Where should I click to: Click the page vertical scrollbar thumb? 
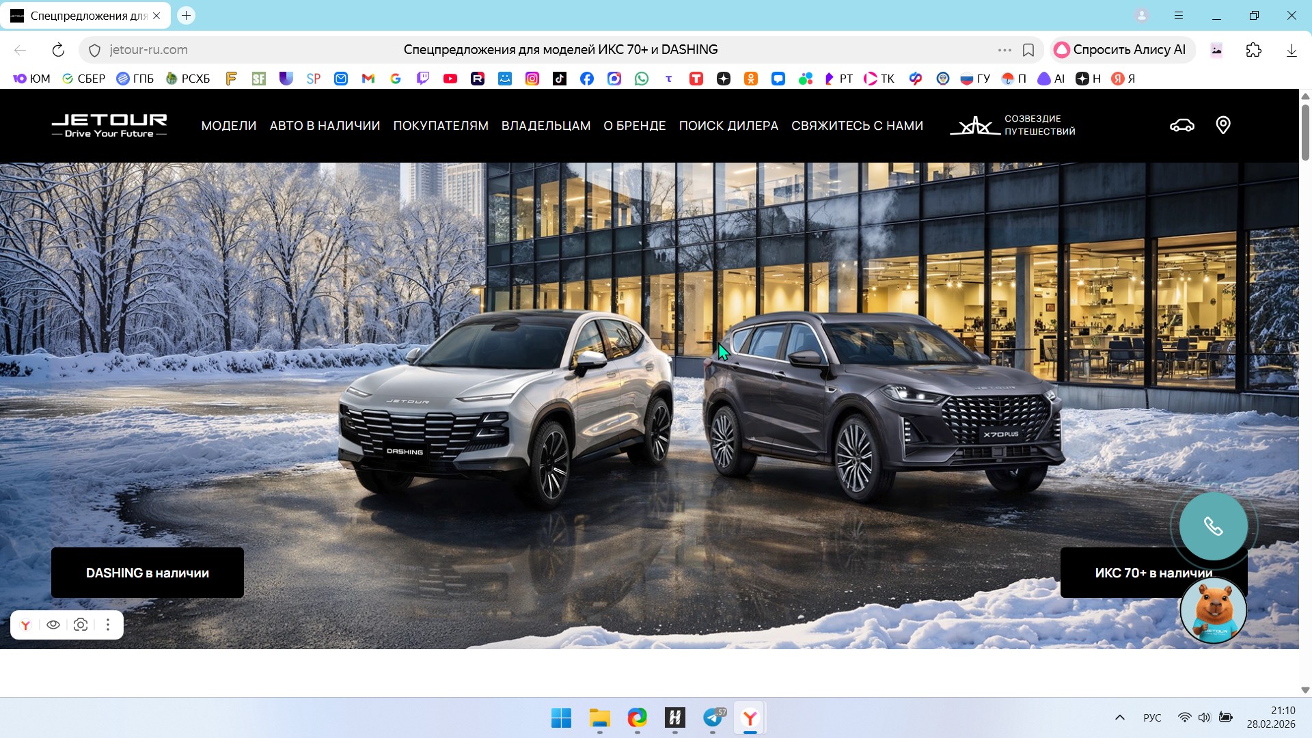pyautogui.click(x=1305, y=133)
